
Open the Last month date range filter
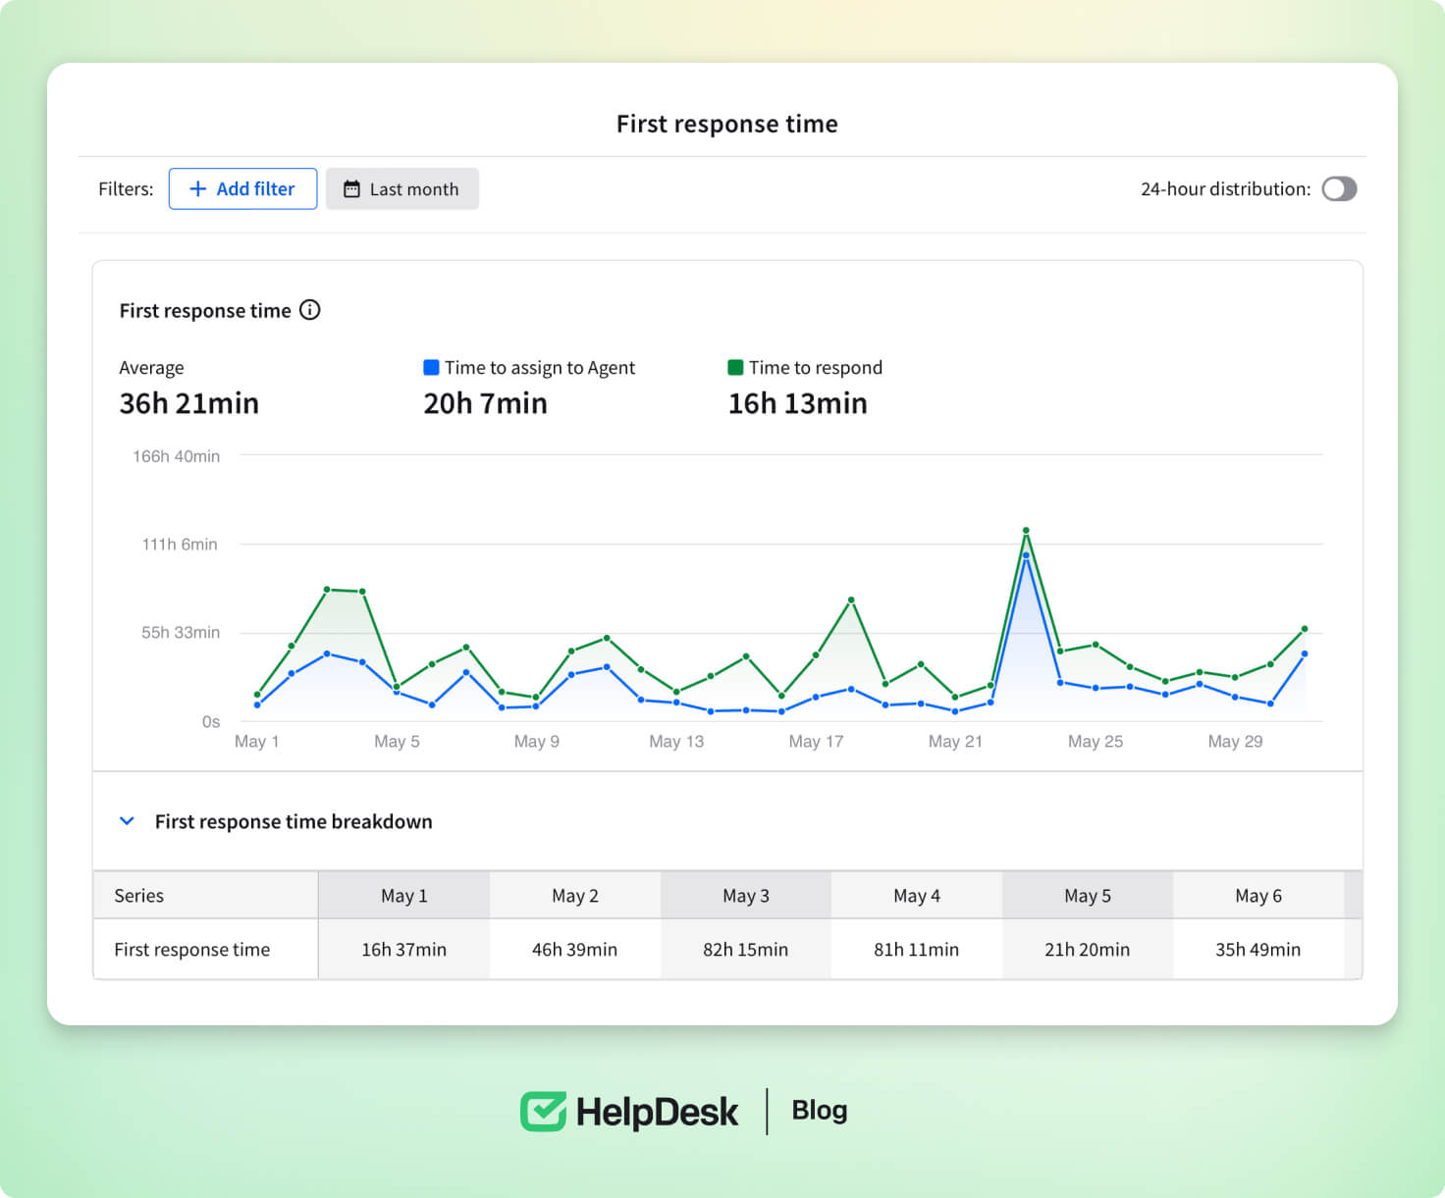click(402, 188)
